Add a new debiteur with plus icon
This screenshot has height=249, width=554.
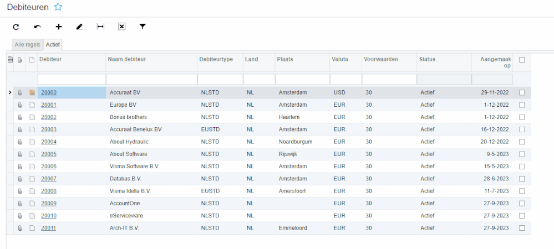(58, 27)
